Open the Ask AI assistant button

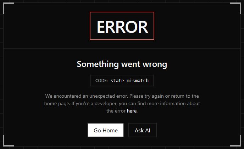142,130
